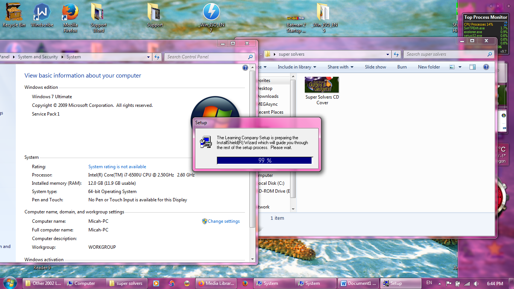Open the Recycle Bin treasure chest icon
The image size is (514, 289).
point(14,13)
